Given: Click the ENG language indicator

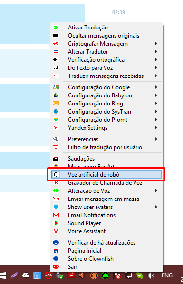Looking at the screenshot, I should coord(167,275).
